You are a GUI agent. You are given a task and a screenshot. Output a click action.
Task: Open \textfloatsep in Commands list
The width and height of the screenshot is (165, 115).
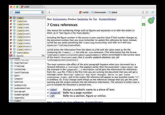(27, 72)
